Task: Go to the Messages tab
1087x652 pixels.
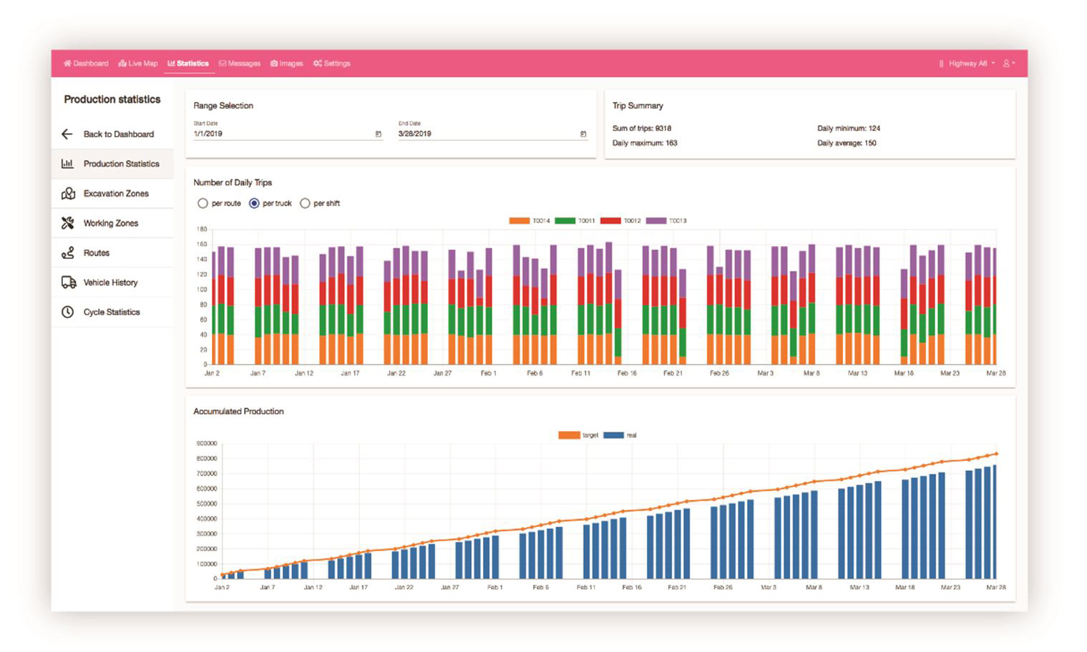Action: coord(240,64)
